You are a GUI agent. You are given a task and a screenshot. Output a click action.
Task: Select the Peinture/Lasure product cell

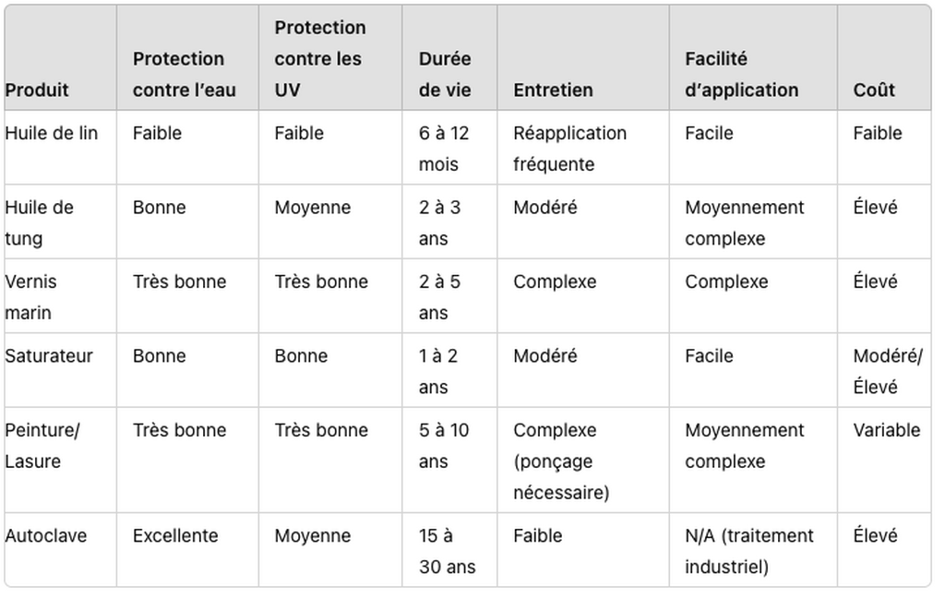pos(42,446)
